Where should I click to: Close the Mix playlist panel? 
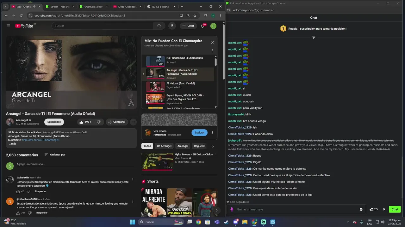point(212,43)
